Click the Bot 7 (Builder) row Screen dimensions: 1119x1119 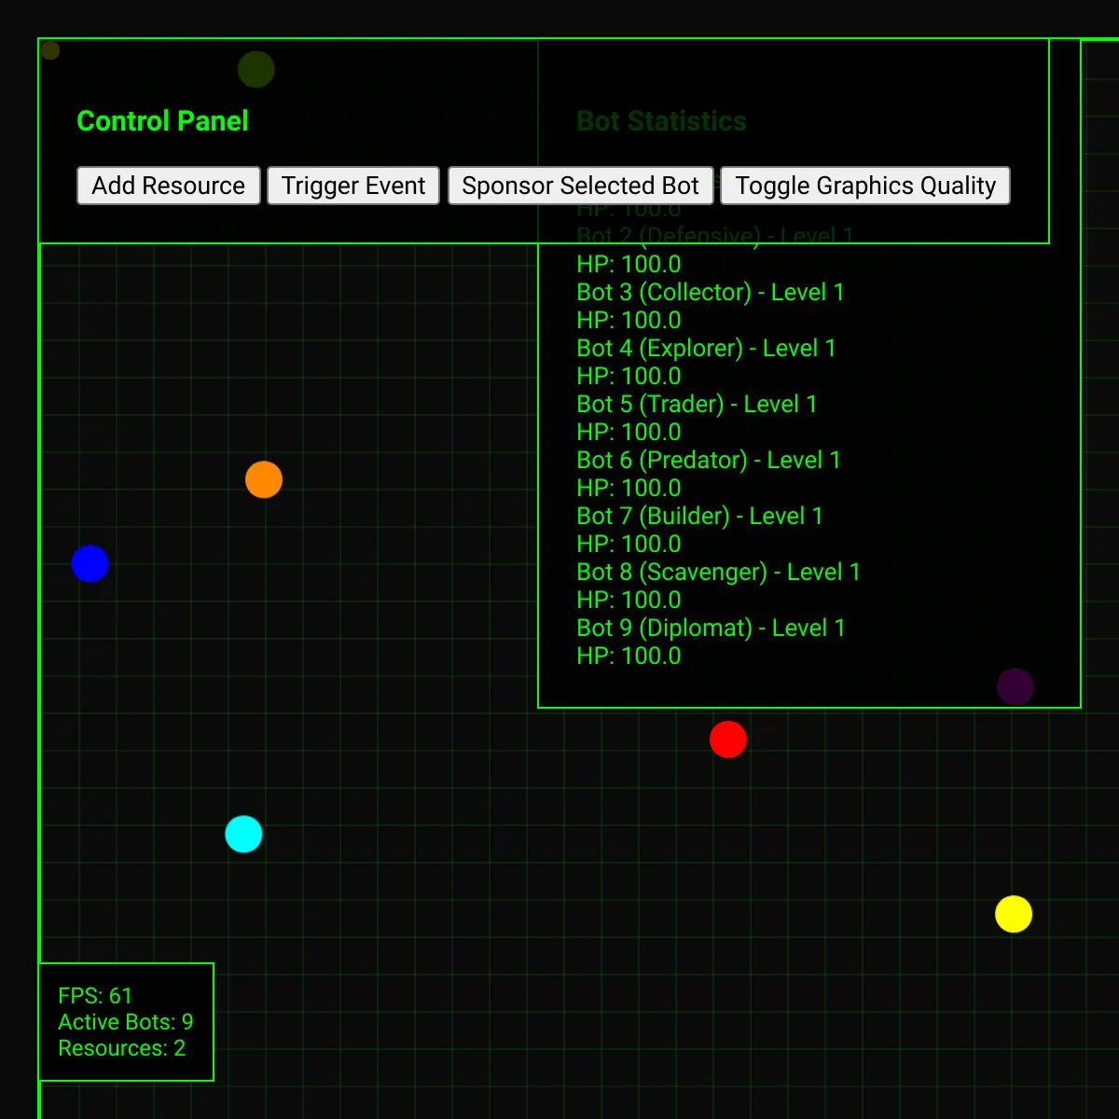[699, 516]
